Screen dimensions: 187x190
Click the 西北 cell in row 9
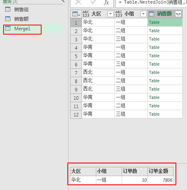[98, 89]
